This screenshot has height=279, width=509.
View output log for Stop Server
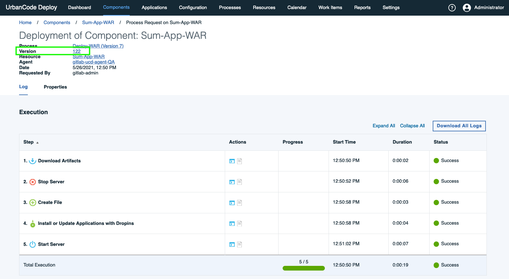click(232, 182)
